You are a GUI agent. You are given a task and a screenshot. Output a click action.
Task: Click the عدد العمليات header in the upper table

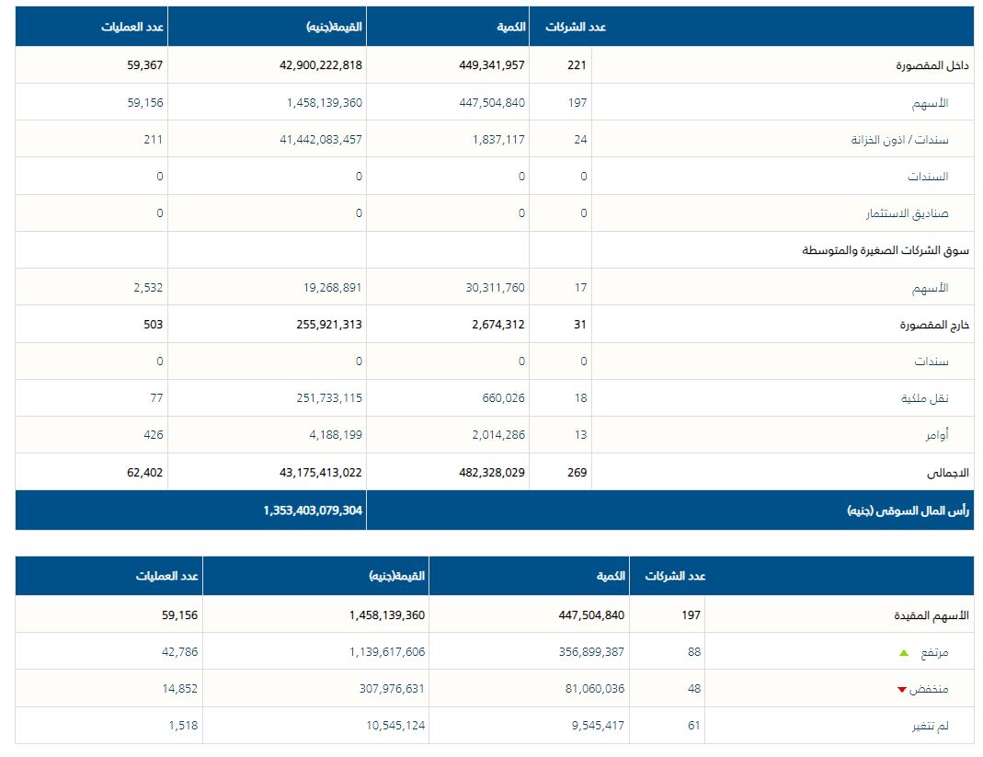(x=132, y=27)
